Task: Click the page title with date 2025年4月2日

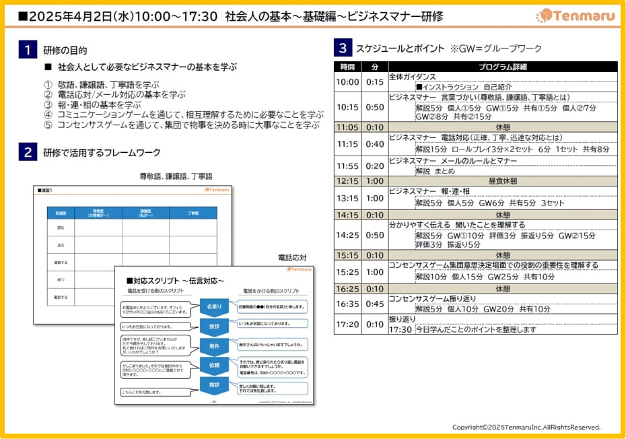Action: coord(230,16)
